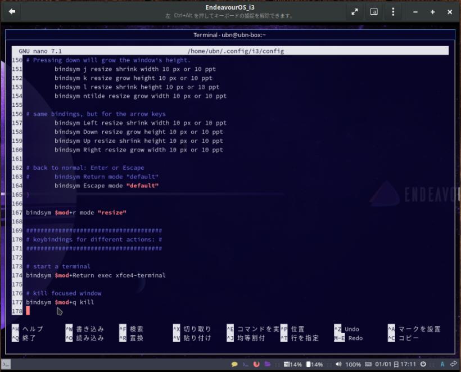This screenshot has width=461, height=372.
Task: Click the 100% volume level text
Action: tap(353, 365)
